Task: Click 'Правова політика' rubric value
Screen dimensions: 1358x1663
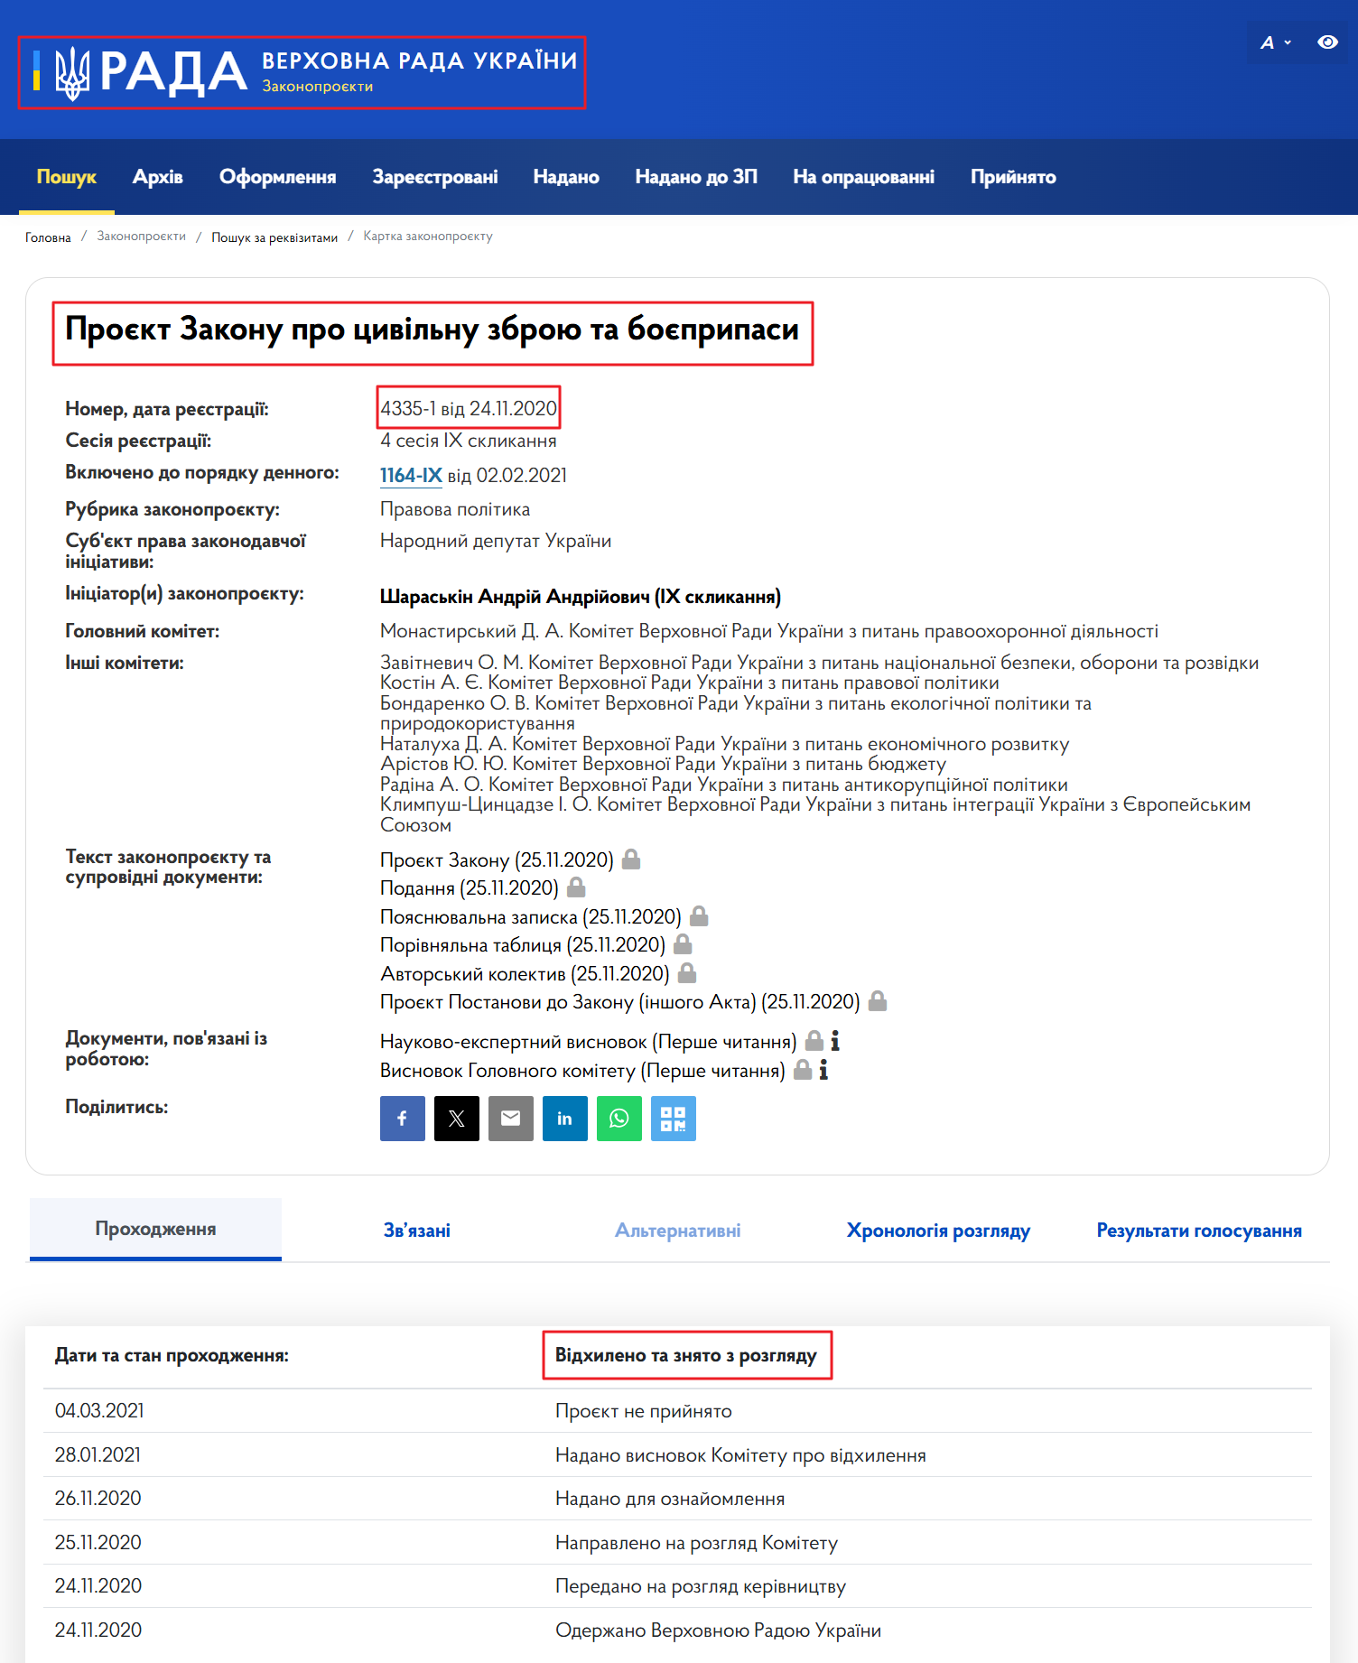Action: pos(455,509)
